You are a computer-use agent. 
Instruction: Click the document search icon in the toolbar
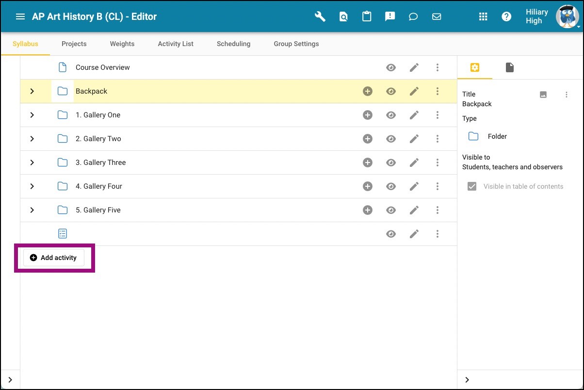tap(343, 16)
